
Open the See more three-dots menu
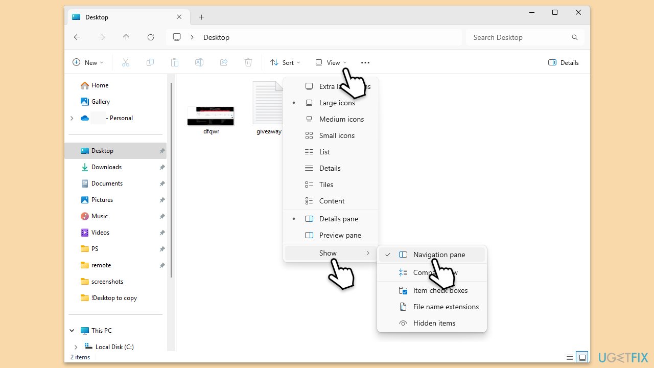[x=365, y=63]
